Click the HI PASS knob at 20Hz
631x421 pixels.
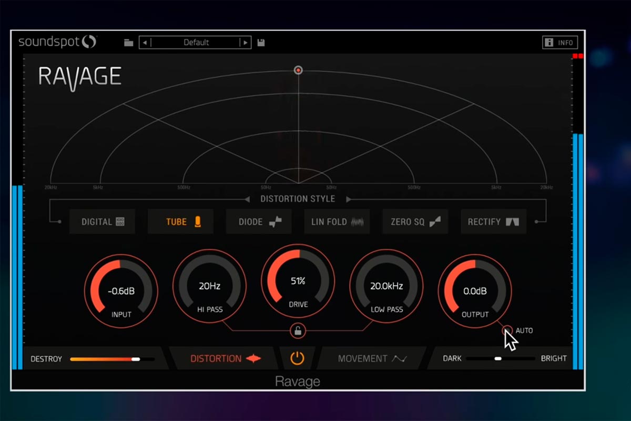click(x=209, y=287)
